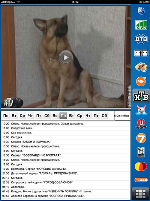The height and width of the screenshot is (201, 150).
Task: Play the video stream
Action: [x=66, y=57]
